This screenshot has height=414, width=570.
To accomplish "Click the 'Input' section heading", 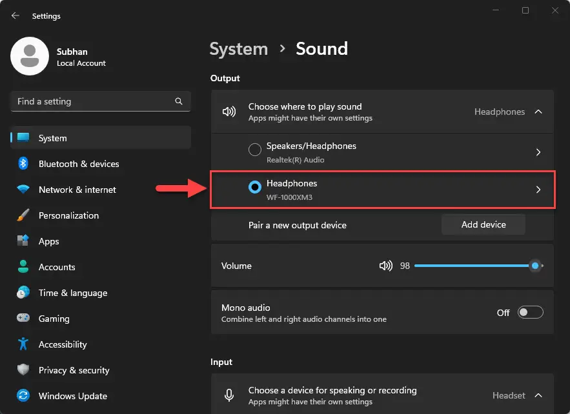I will tap(221, 362).
